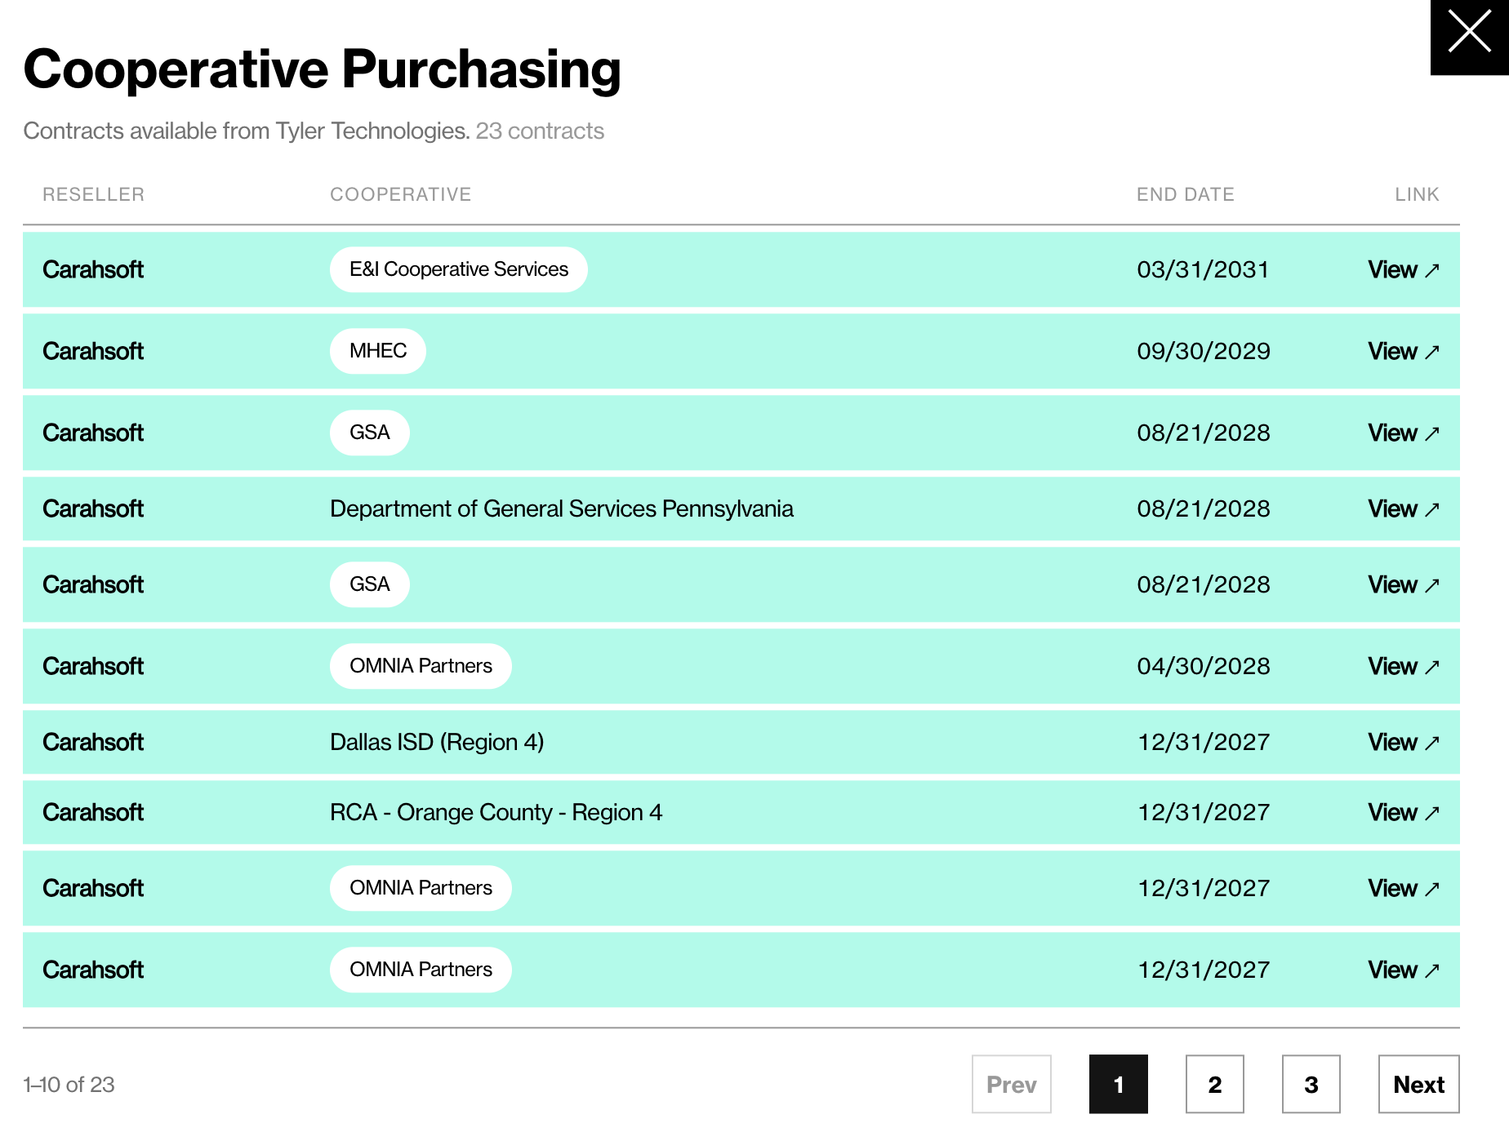Click the 23 contracts count text
The image size is (1509, 1141).
pyautogui.click(x=540, y=131)
